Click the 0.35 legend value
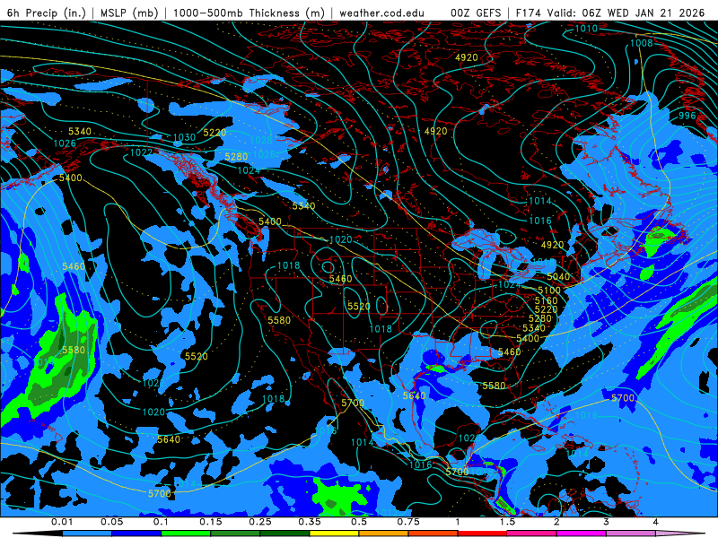718x538 pixels. point(310,522)
